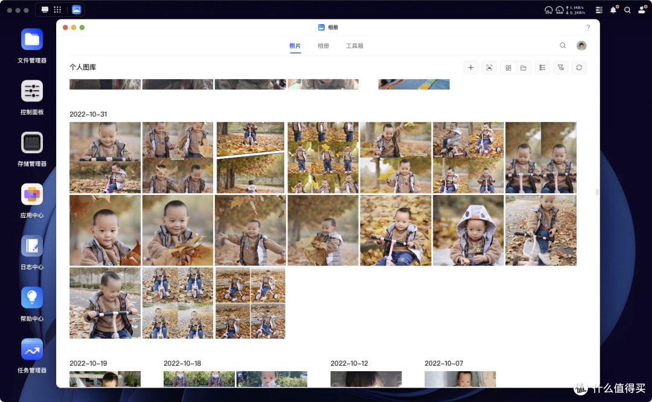Open the notifications bell
Viewport: 652px width, 402px height.
613,10
